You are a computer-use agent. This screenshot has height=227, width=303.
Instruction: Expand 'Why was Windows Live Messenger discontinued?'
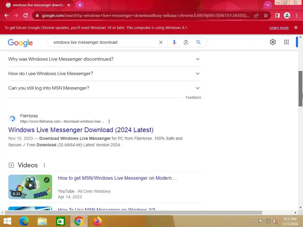pos(104,59)
